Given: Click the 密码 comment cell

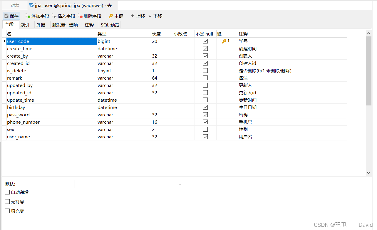Looking at the screenshot, I should click(292, 115).
